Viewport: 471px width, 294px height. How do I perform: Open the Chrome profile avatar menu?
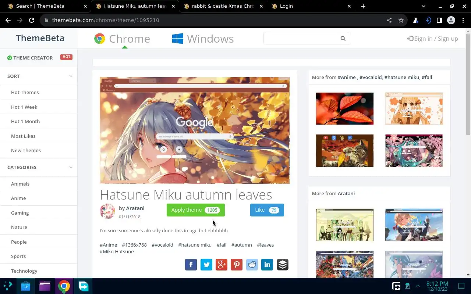[x=451, y=20]
